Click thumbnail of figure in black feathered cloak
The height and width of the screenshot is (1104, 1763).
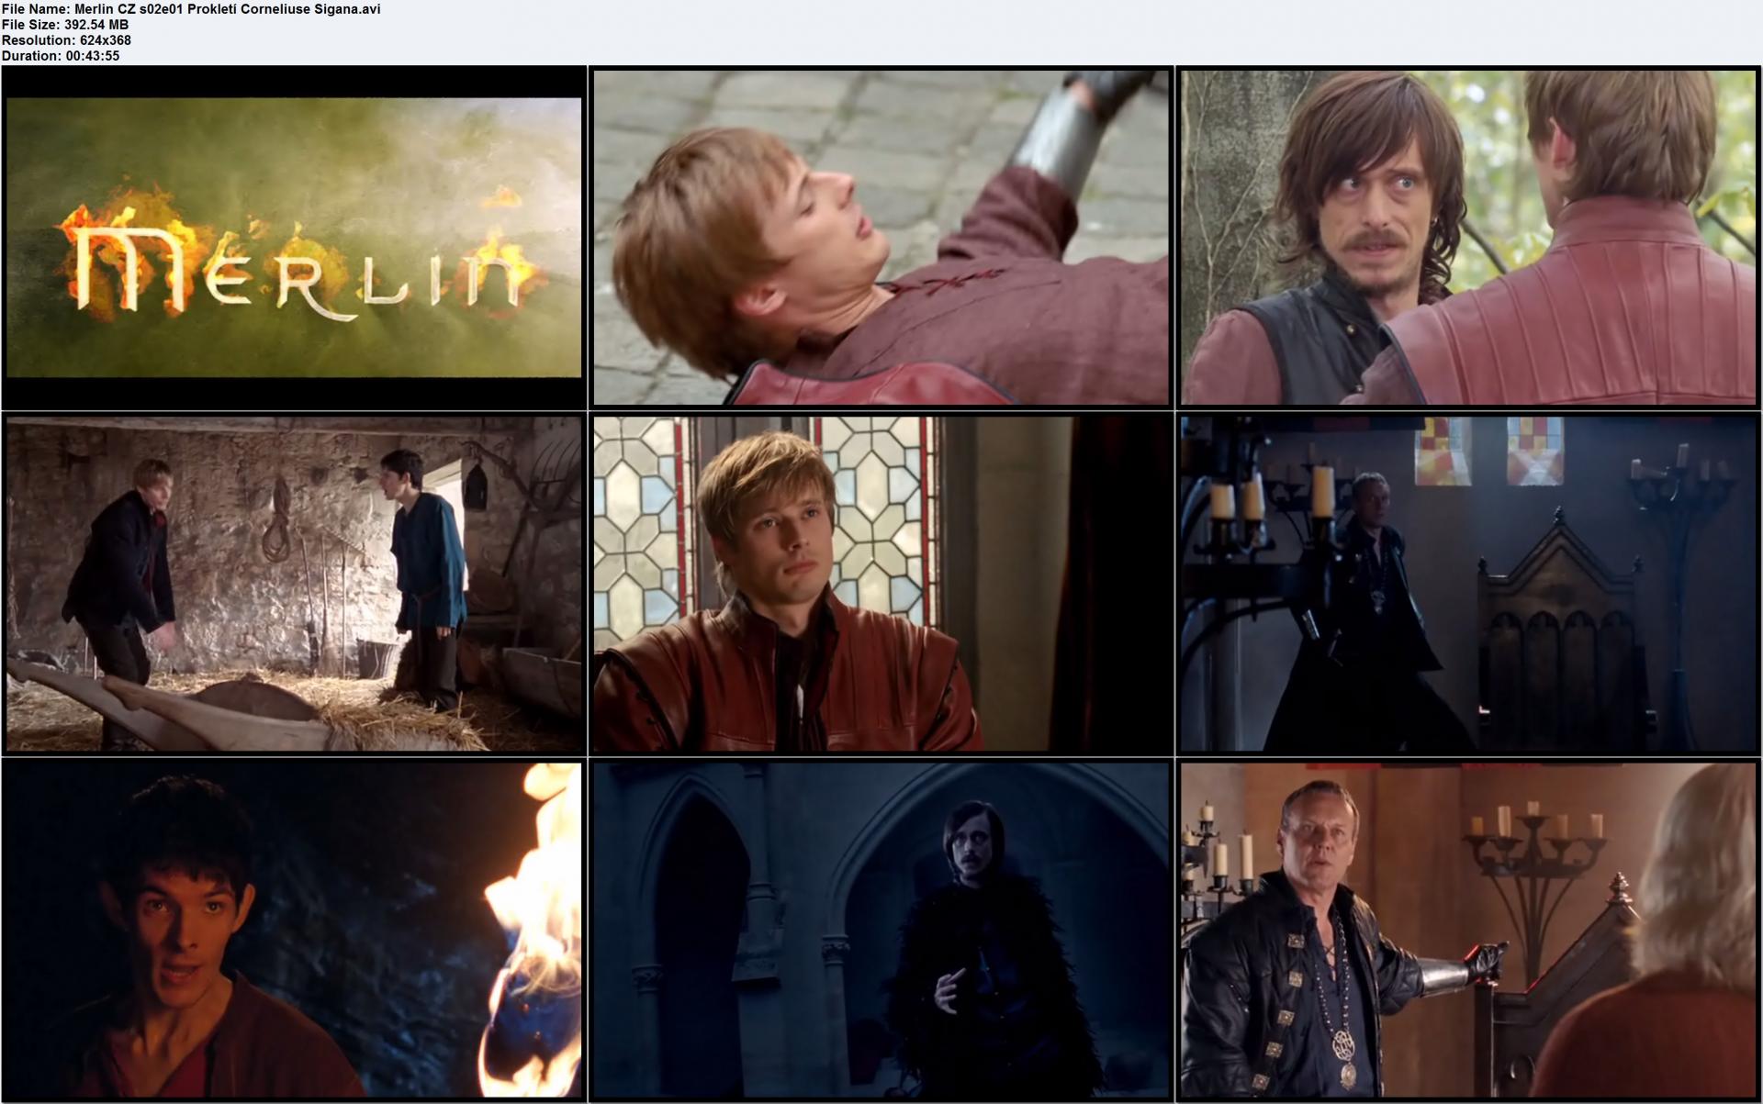pyautogui.click(x=881, y=930)
